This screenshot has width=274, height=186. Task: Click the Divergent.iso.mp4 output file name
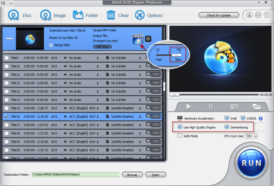click(x=105, y=41)
